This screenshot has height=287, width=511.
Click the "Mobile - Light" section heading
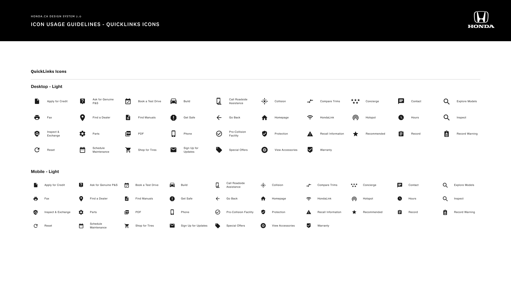pyautogui.click(x=45, y=172)
